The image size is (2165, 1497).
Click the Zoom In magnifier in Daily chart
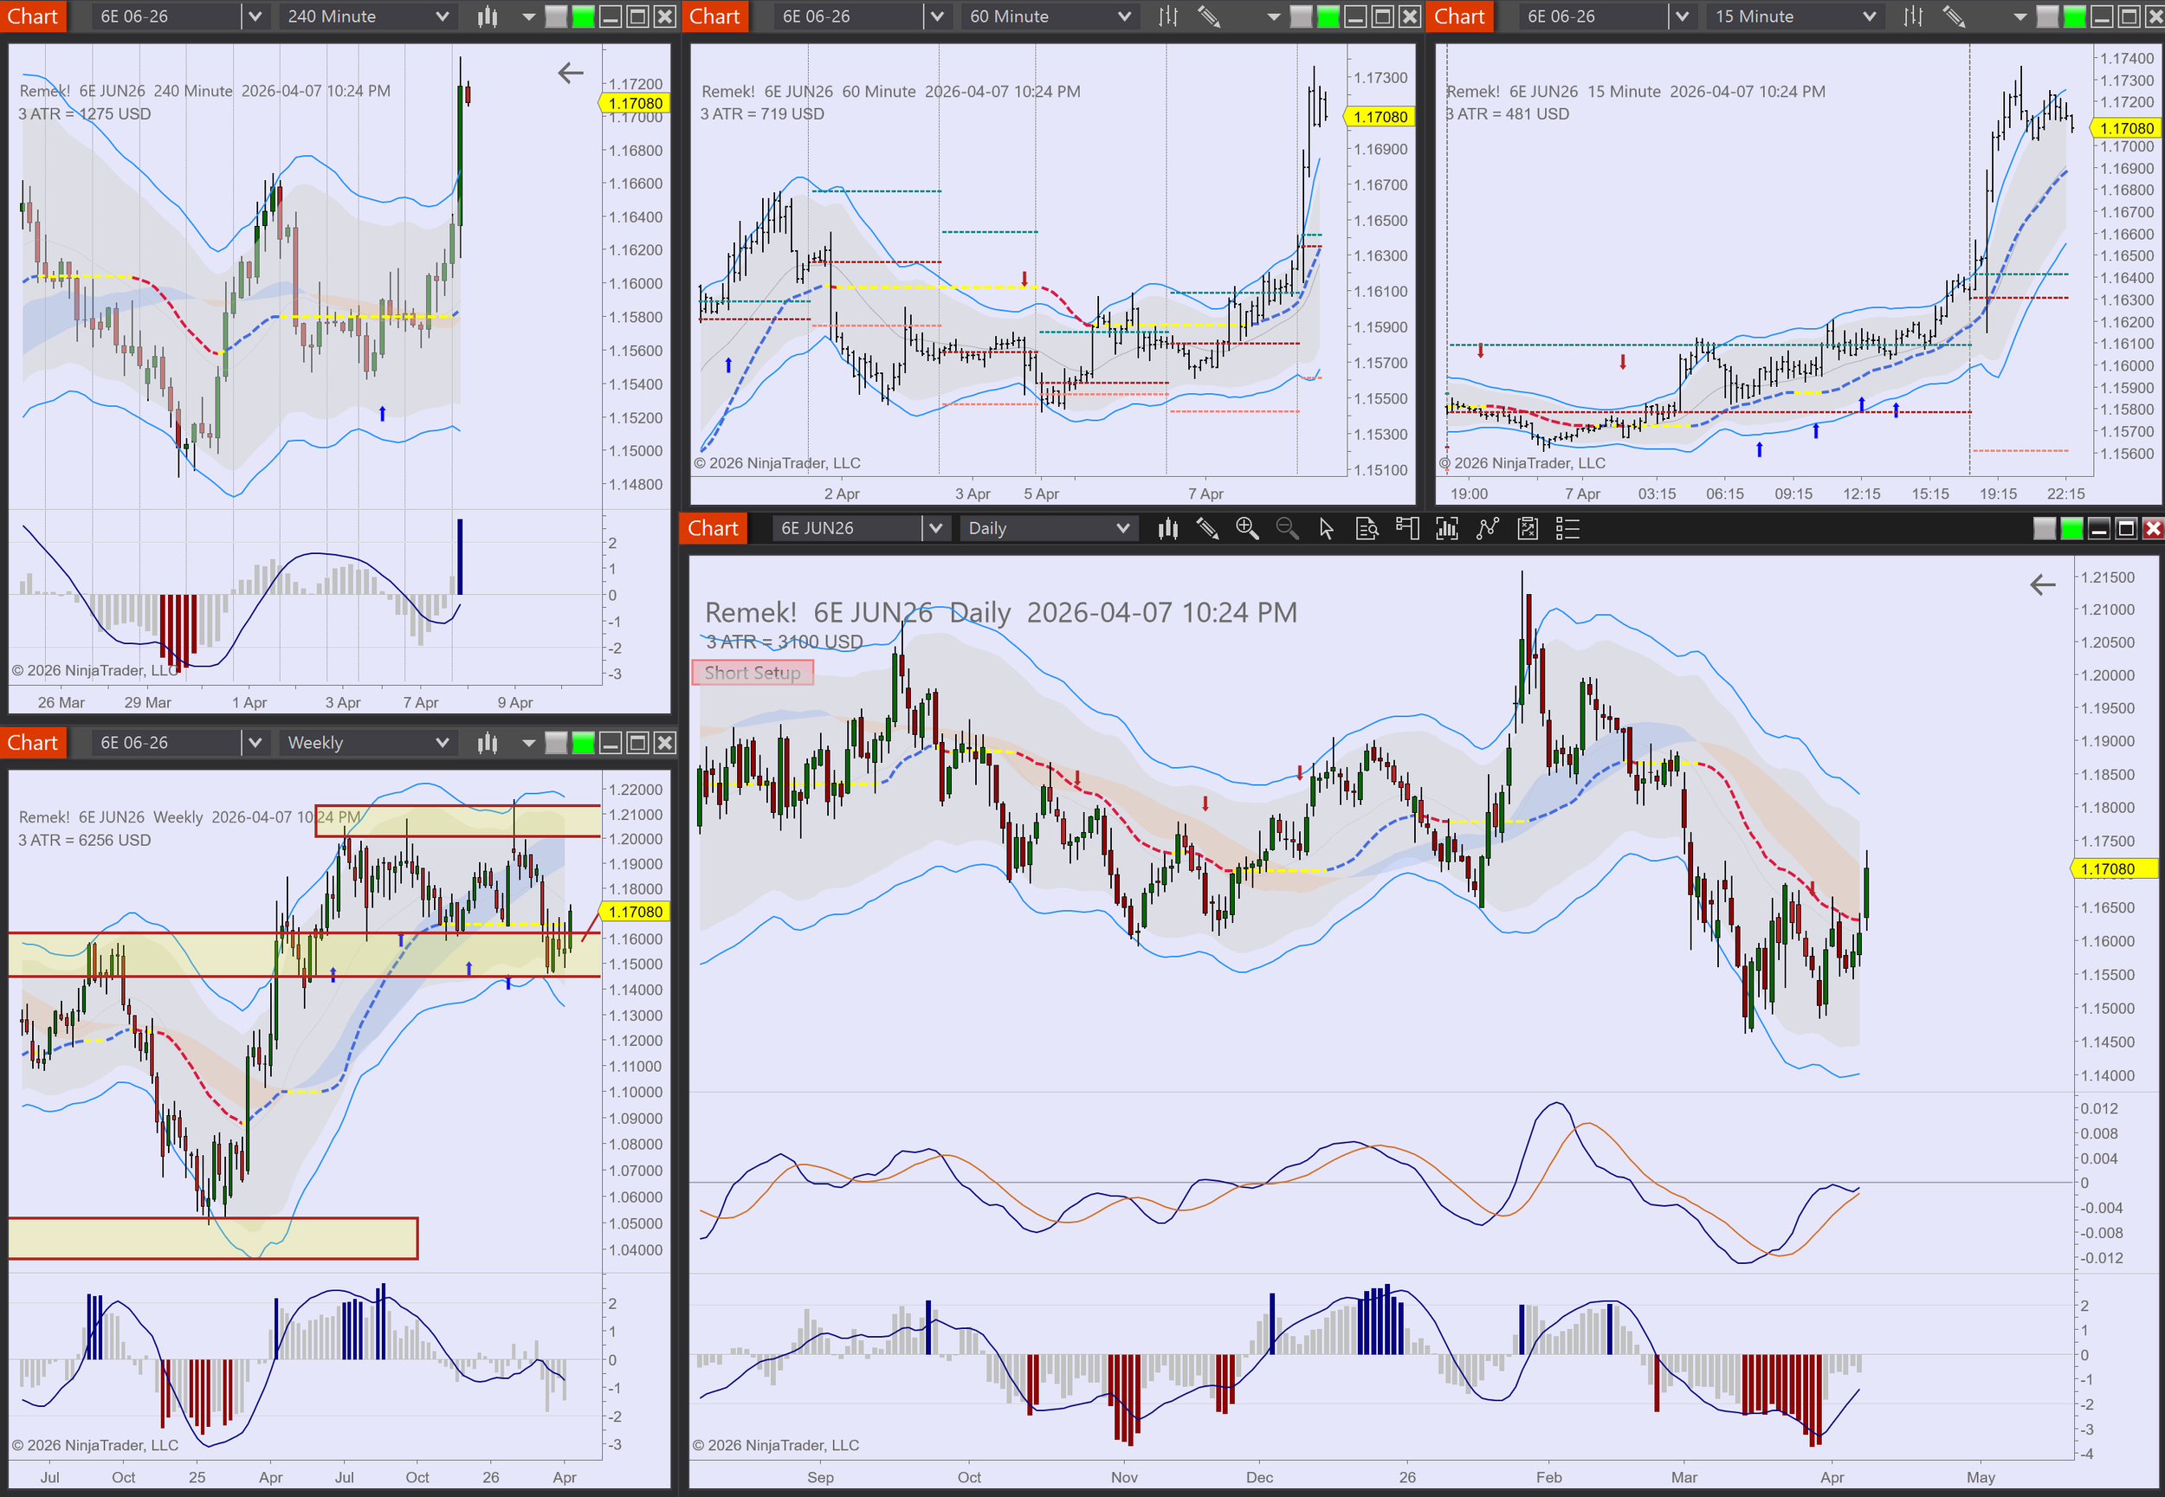pos(1247,528)
